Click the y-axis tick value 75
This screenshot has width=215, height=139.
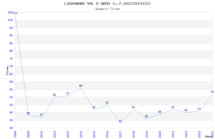click(x=11, y=59)
